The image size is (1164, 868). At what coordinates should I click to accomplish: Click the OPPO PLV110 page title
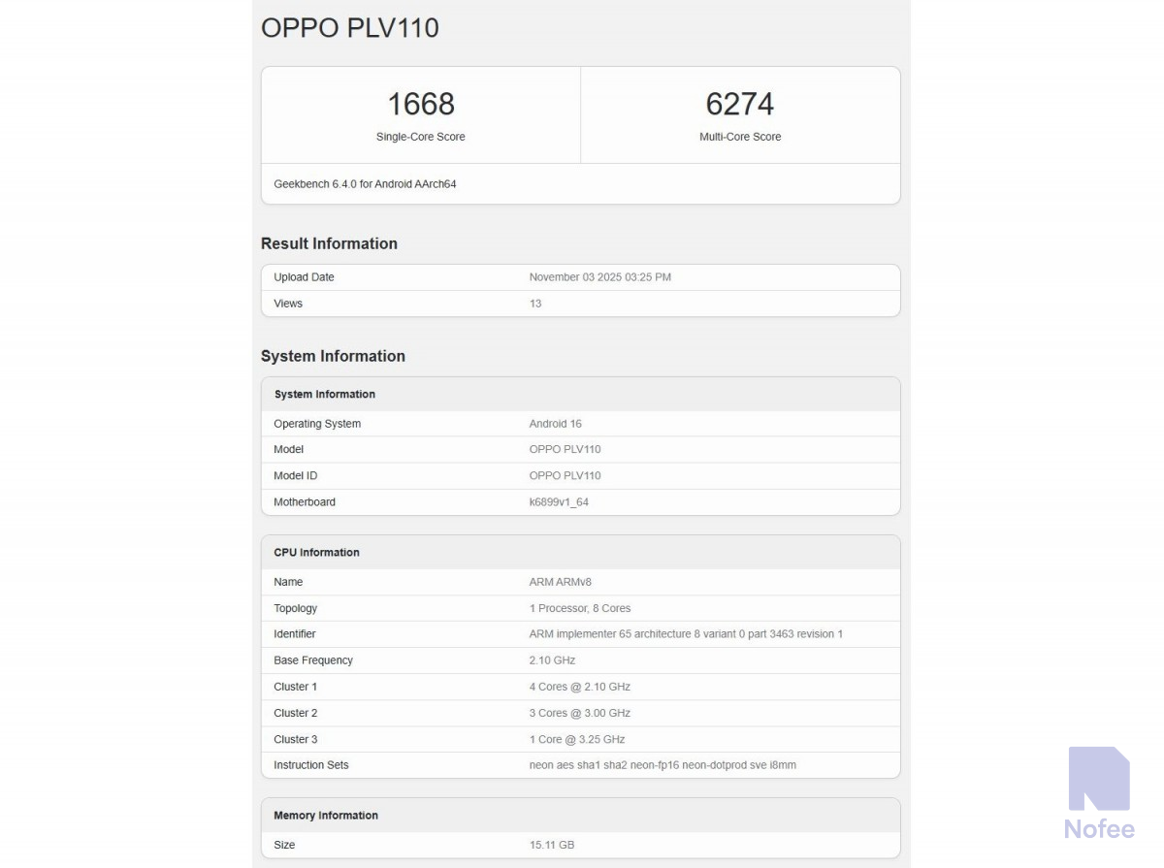(350, 28)
